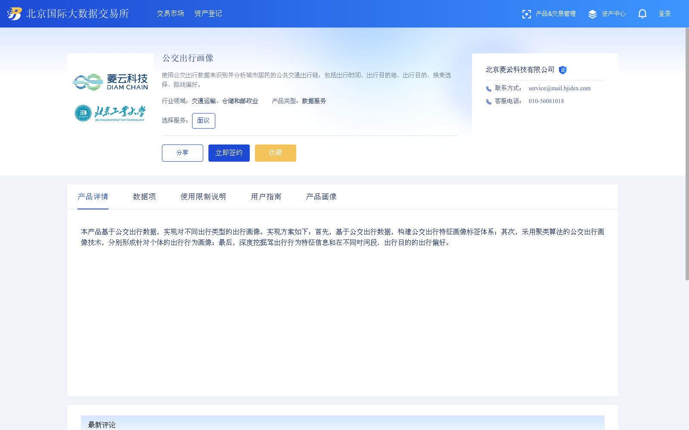Switch to the 产品画像 tab
This screenshot has height=430, width=689.
(321, 197)
